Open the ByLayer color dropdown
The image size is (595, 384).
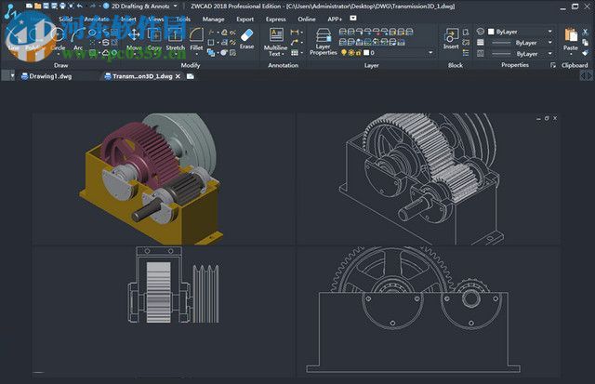549,32
